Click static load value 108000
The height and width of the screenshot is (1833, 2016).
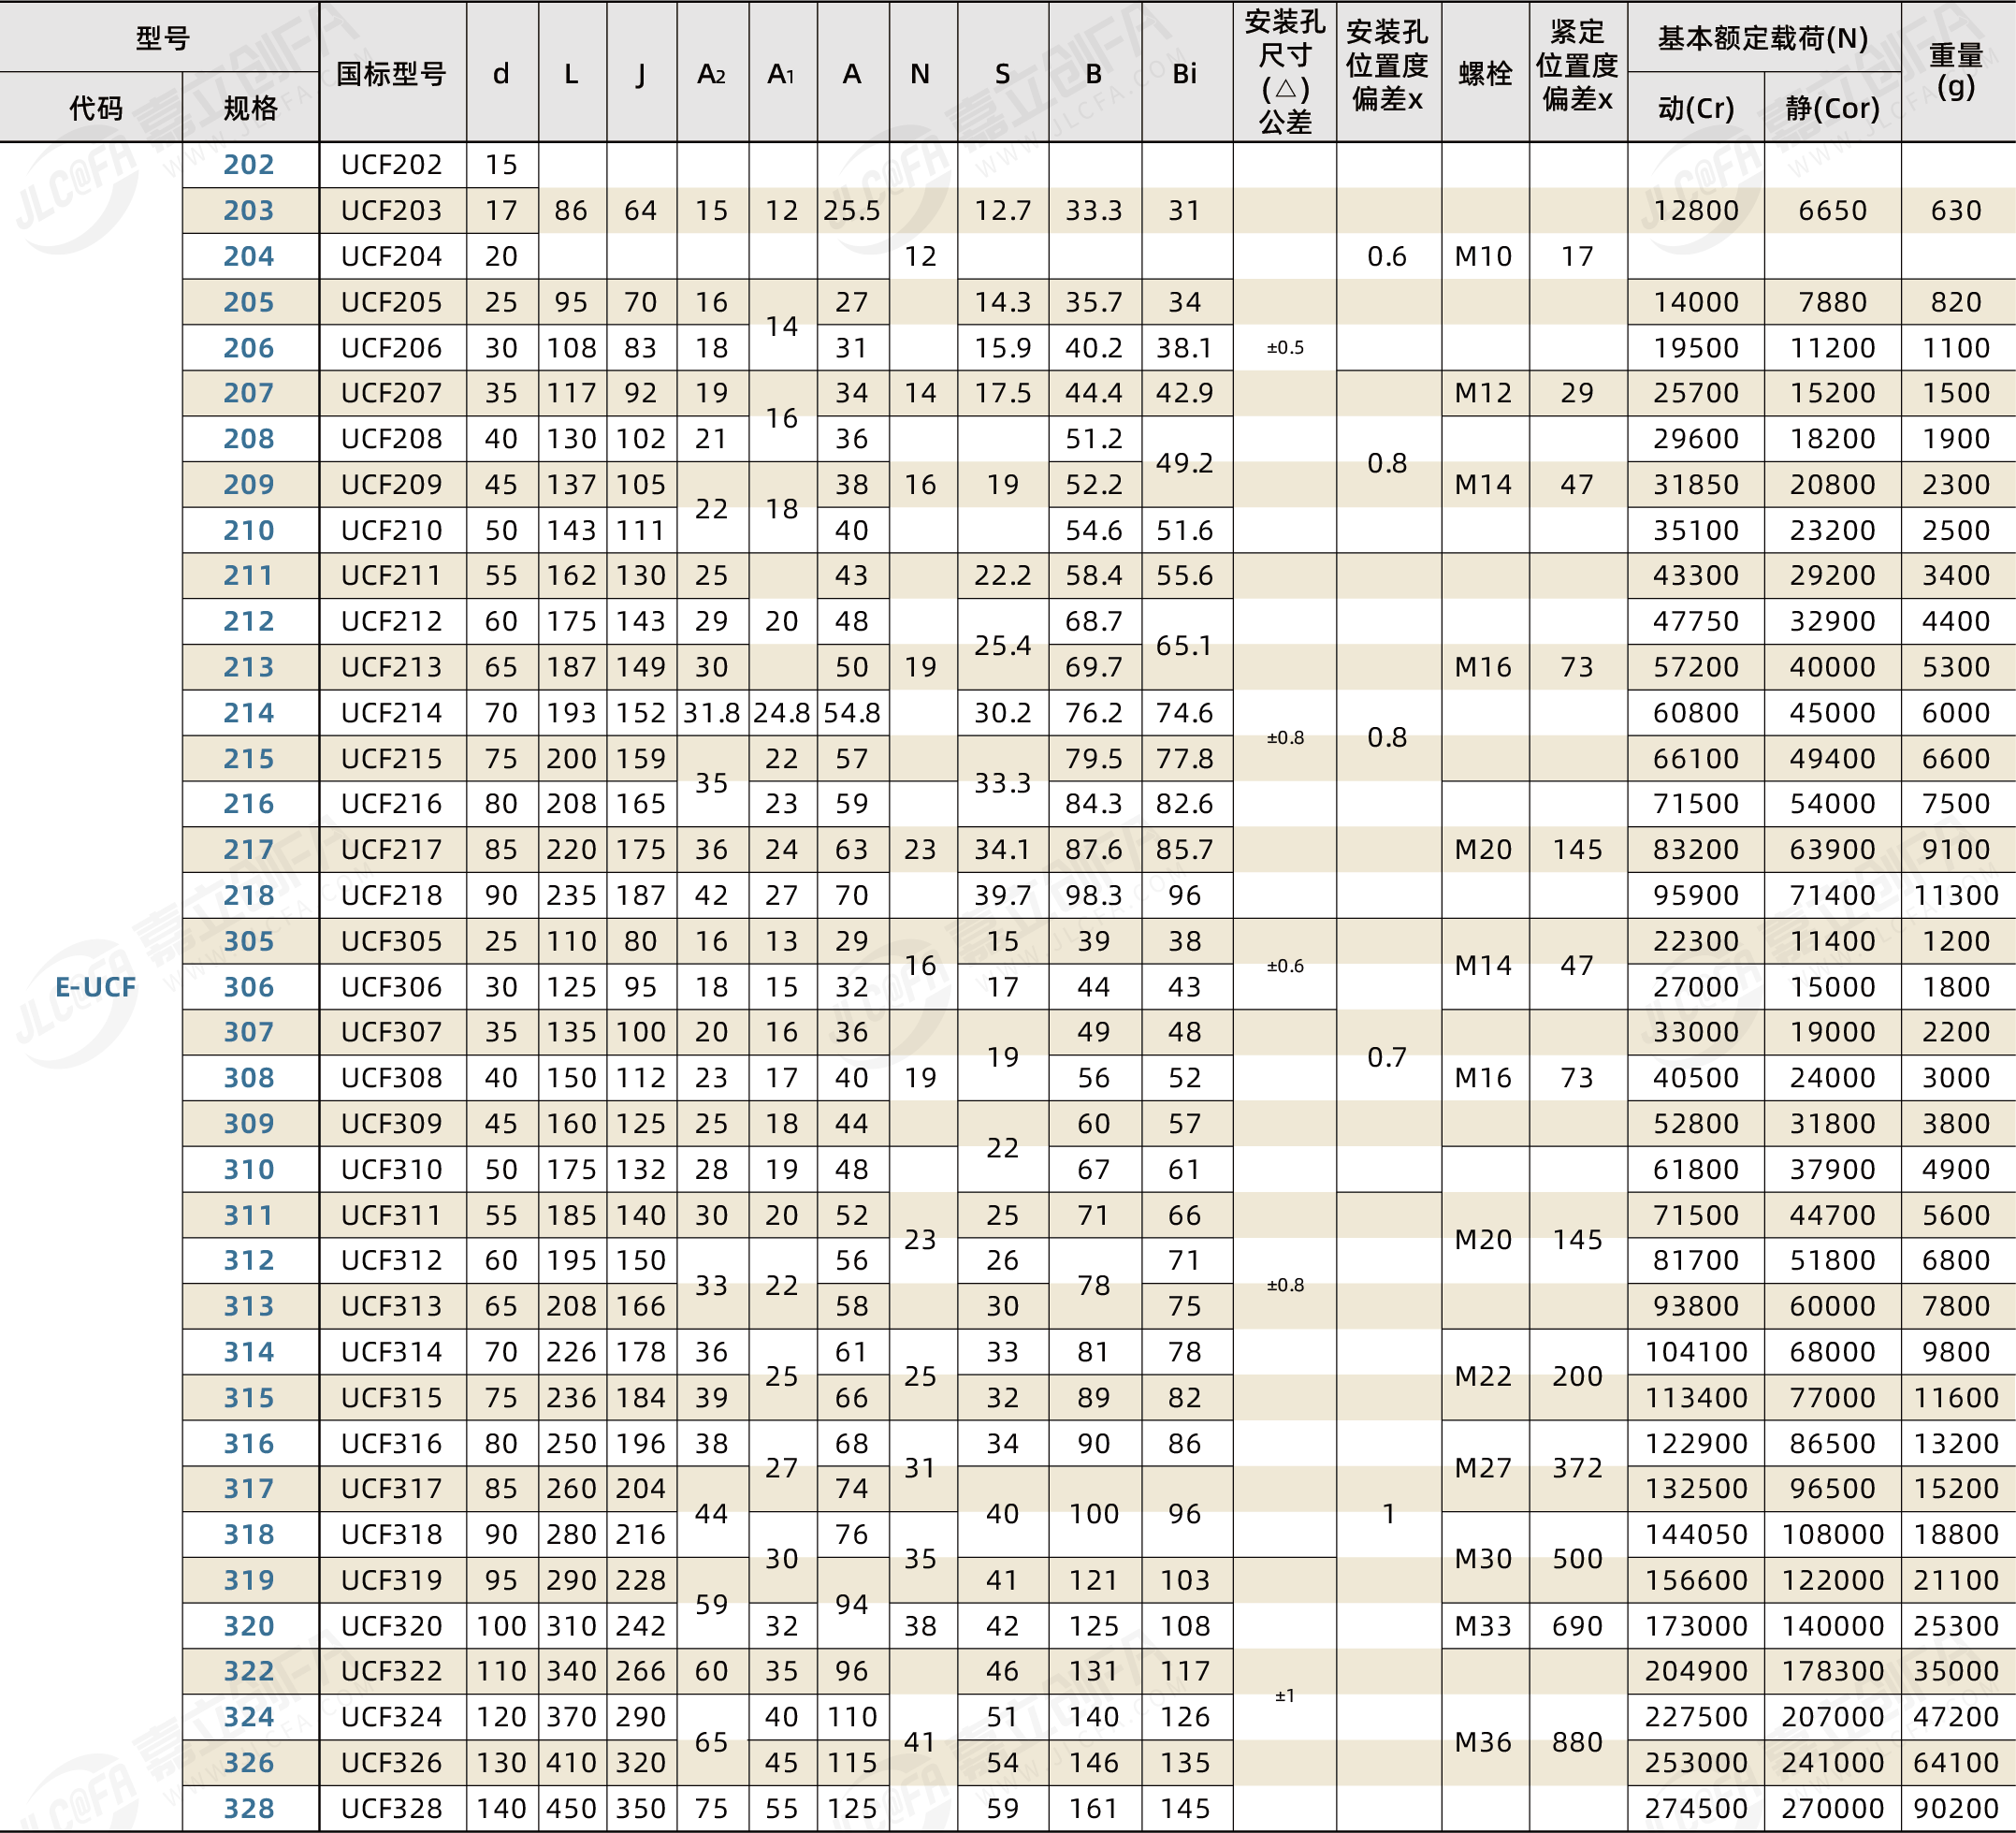click(1832, 1534)
